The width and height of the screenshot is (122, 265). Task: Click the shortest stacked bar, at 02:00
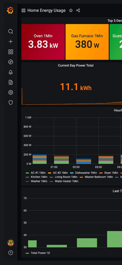click(x=84, y=161)
